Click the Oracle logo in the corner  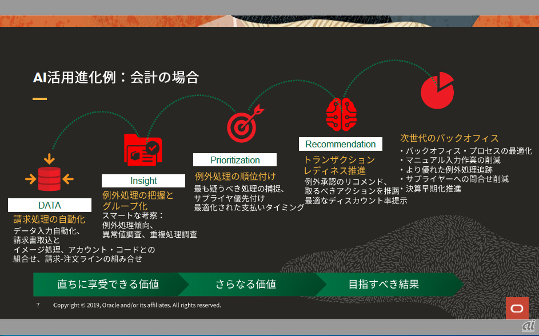(x=517, y=308)
